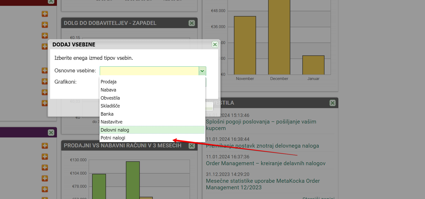This screenshot has width=425, height=199.
Task: Select Banka from the dropdown list
Action: pyautogui.click(x=152, y=114)
